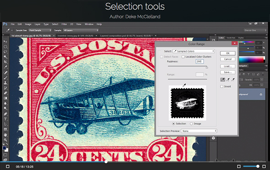
Task: Enable Localized Color Clusters checkbox
Action: (x=183, y=57)
